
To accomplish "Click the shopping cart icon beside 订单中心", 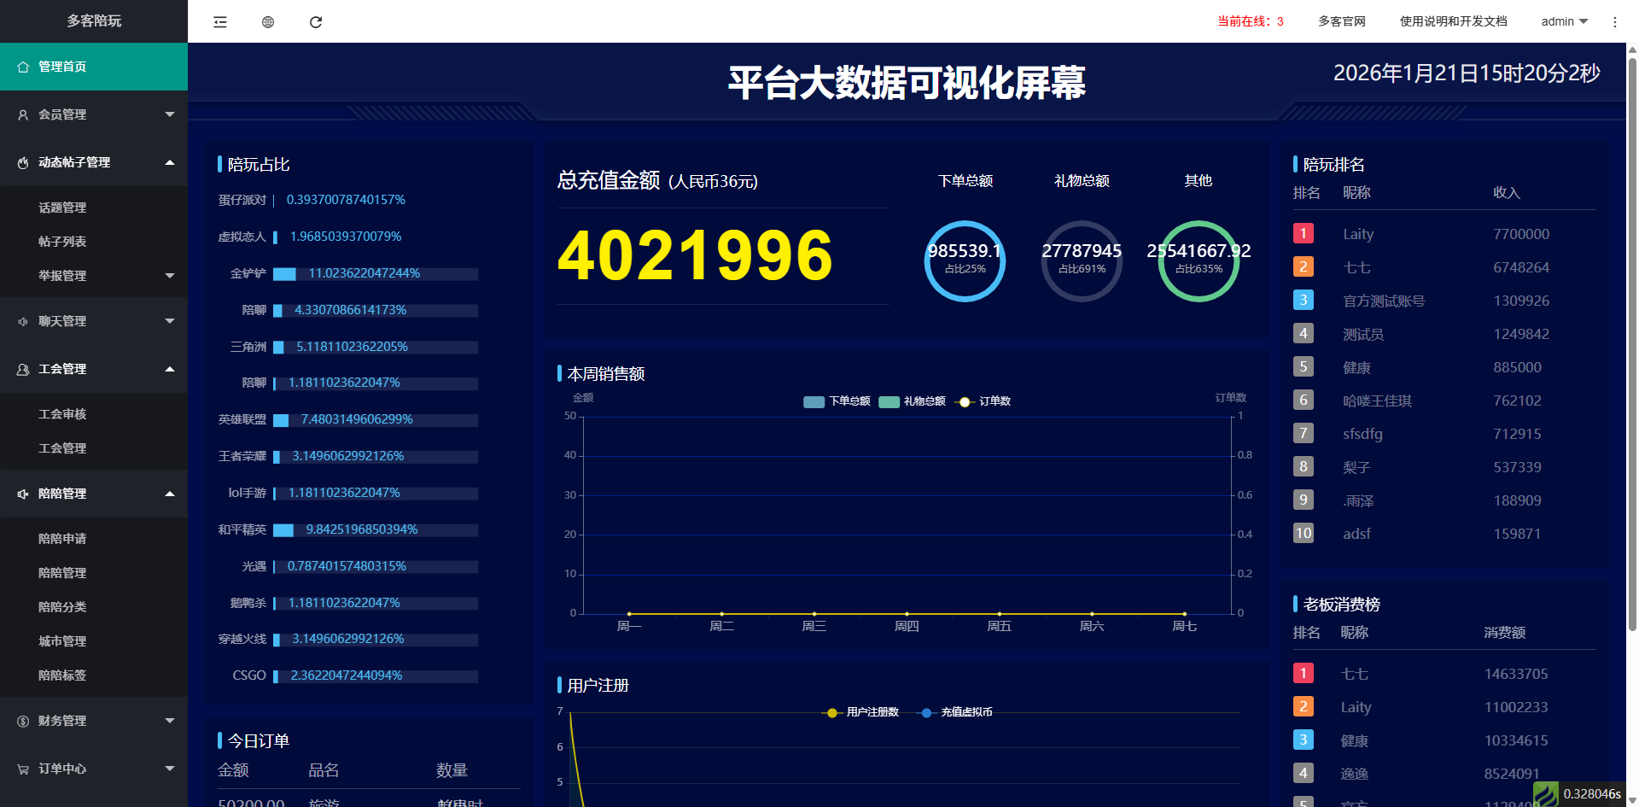I will point(23,769).
